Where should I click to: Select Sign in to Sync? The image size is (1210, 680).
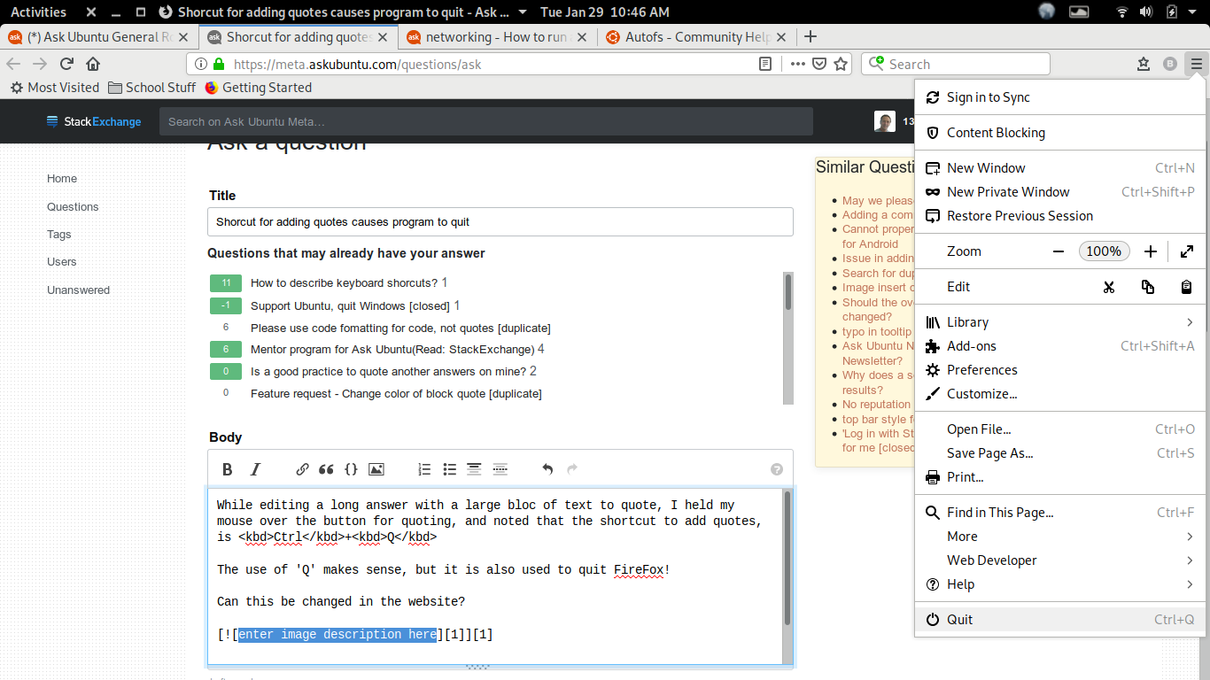click(1060, 97)
